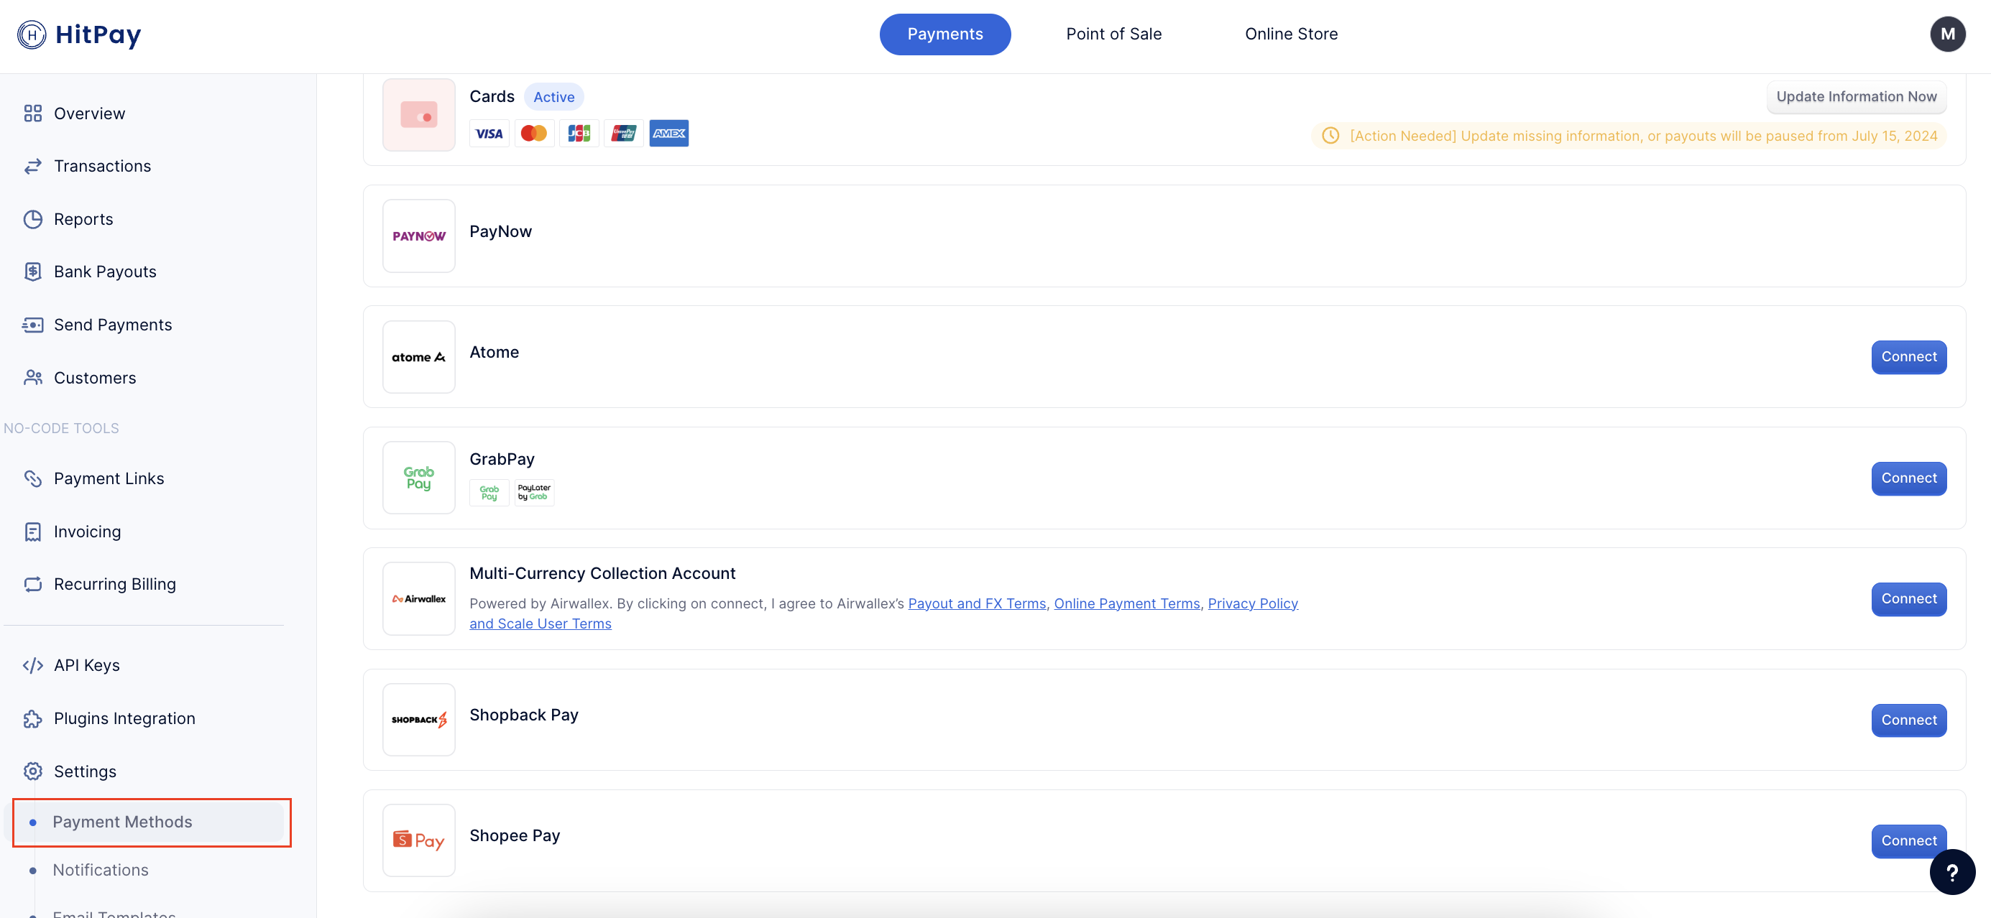Screen dimensions: 1991x918
Task: Click the Settings gear icon
Action: pyautogui.click(x=32, y=771)
